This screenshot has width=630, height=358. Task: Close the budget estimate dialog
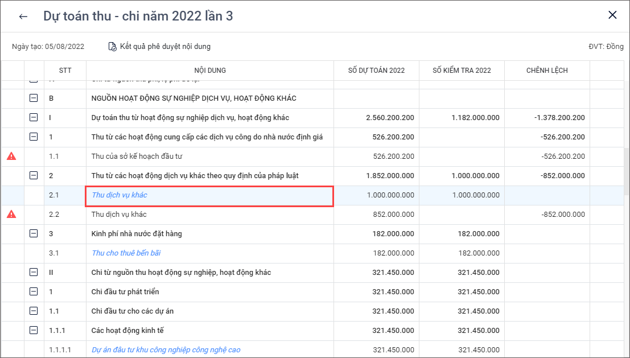tap(612, 15)
